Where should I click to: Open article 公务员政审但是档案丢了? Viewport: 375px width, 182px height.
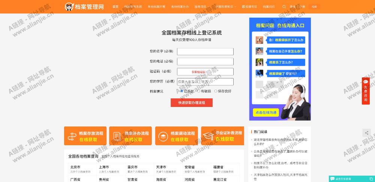(x=280, y=153)
